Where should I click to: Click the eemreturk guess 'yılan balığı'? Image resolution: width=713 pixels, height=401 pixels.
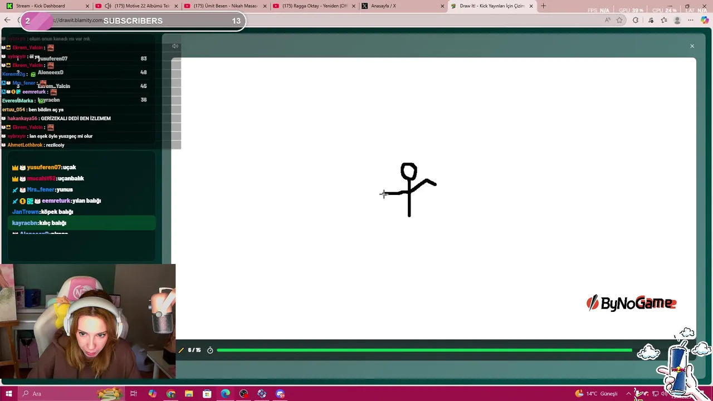(x=86, y=200)
